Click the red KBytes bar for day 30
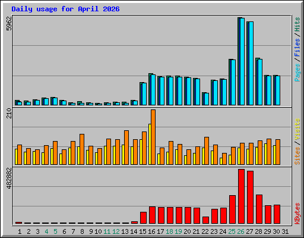 pyautogui.click(x=277, y=214)
